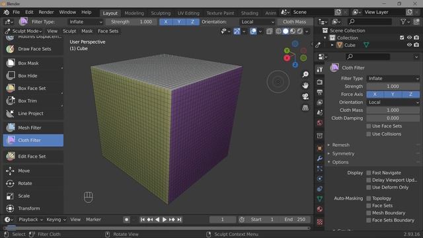Toggle camera view icon in viewport
Viewport: 423px width, 238px height.
coord(305,97)
